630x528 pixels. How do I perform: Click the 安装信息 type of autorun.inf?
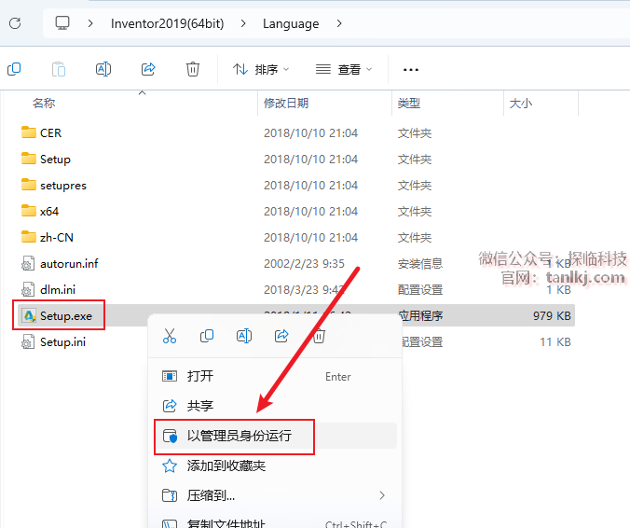[420, 264]
